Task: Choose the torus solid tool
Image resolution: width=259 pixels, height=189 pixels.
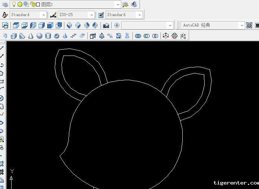Action: click(x=57, y=36)
